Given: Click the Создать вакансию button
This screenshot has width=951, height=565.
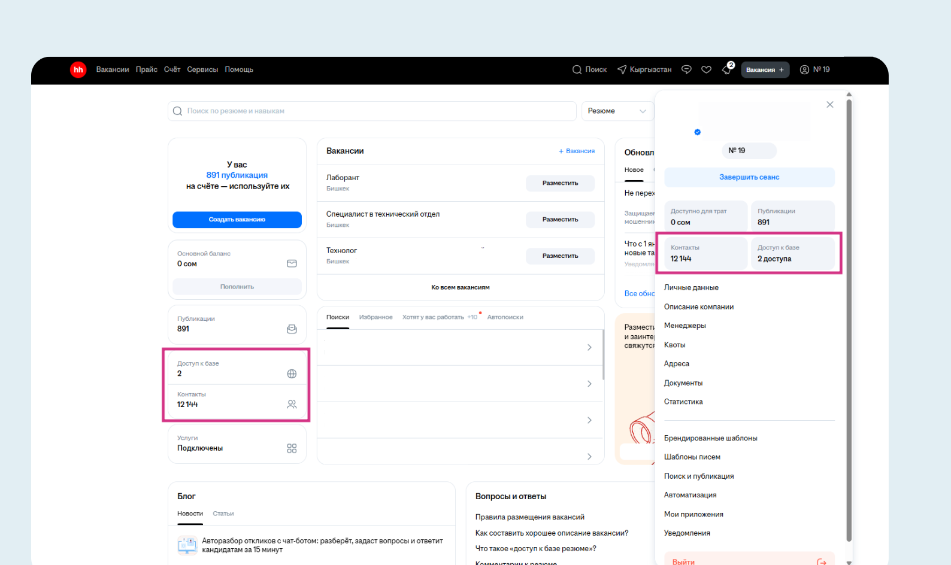Looking at the screenshot, I should pos(237,220).
